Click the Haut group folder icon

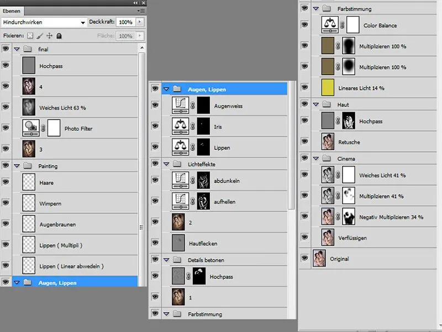327,104
